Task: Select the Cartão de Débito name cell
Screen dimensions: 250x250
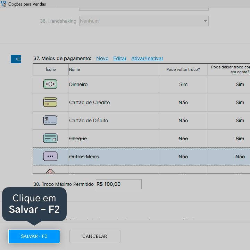Action: tap(113, 120)
